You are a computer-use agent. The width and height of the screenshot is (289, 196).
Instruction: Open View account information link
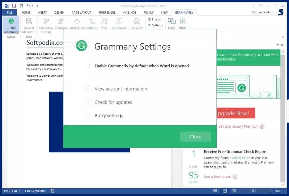(x=121, y=89)
